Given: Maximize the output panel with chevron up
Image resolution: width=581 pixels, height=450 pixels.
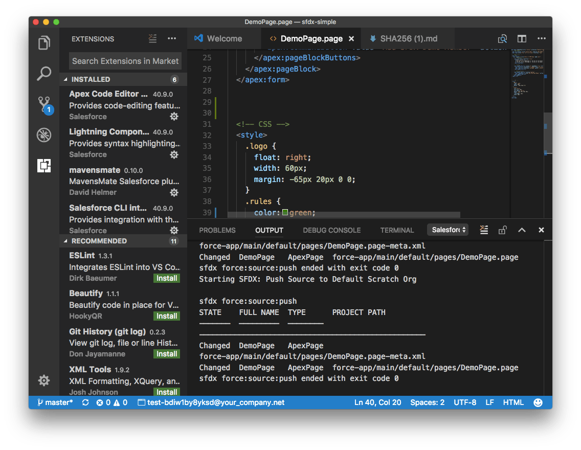Looking at the screenshot, I should tap(522, 230).
